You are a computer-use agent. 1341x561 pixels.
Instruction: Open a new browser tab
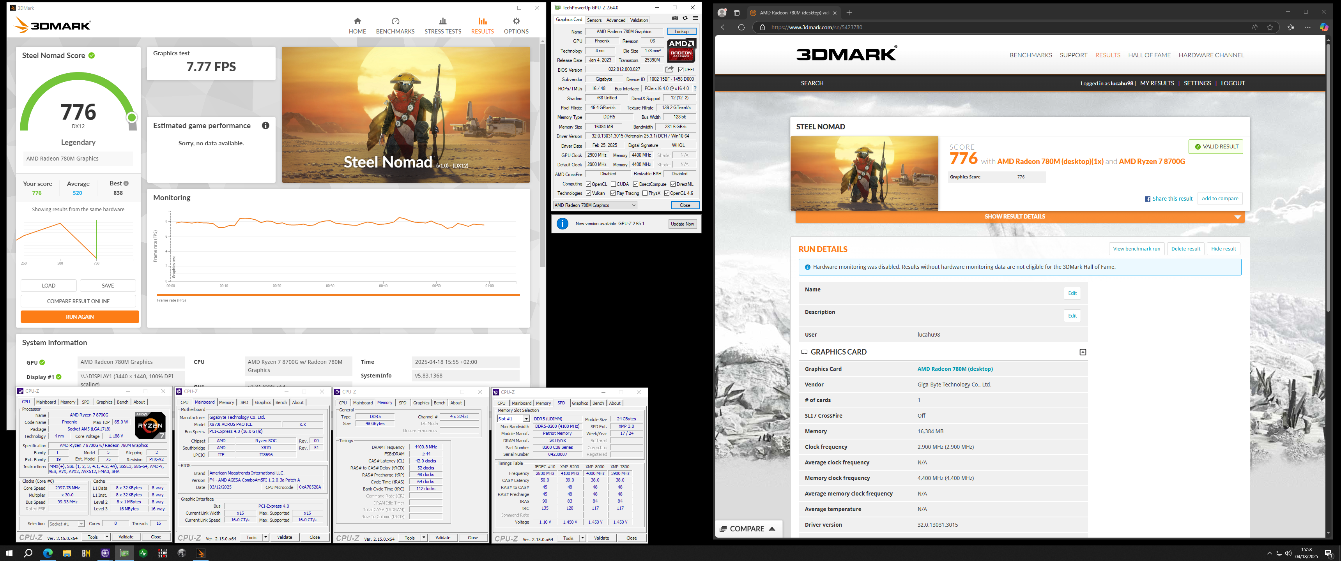(849, 12)
